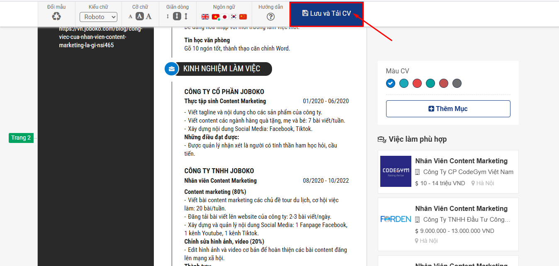Choose the narrowest line spacing icon
Viewport: 559px width, 266px height.
pos(168,17)
